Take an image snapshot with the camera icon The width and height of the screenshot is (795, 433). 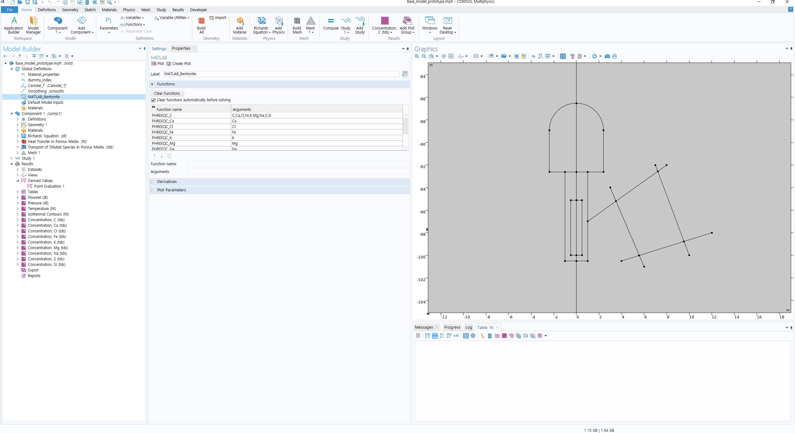607,56
